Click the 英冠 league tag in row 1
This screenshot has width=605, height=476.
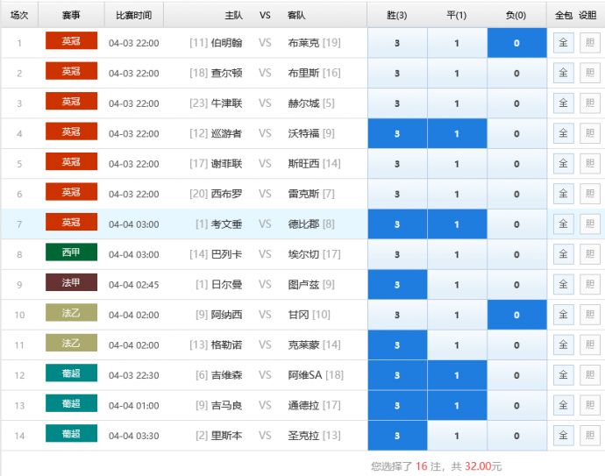tap(71, 41)
